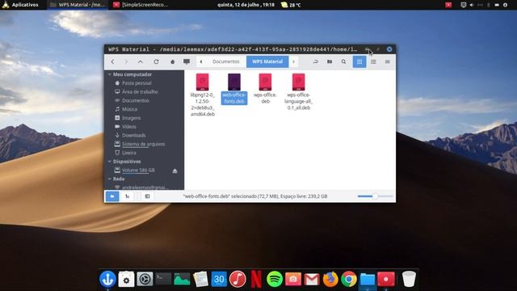Open calendar app in dock
Image resolution: width=517 pixels, height=291 pixels.
click(219, 279)
